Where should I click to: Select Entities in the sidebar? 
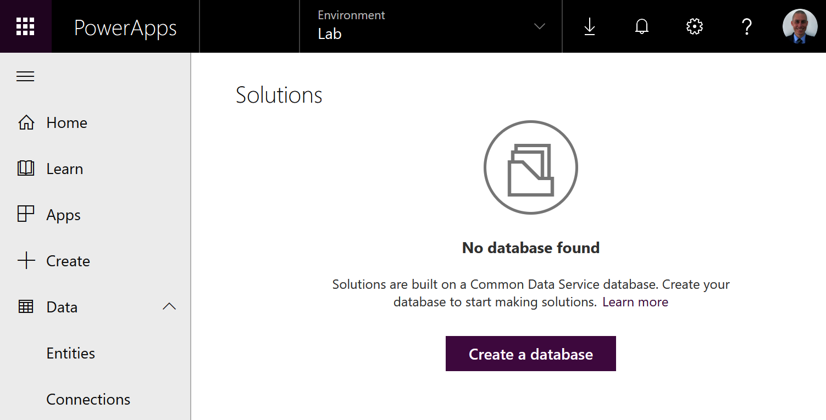(x=71, y=353)
